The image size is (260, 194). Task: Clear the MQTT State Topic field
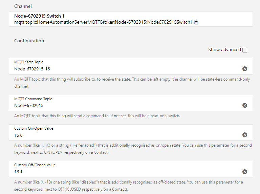[x=245, y=69]
